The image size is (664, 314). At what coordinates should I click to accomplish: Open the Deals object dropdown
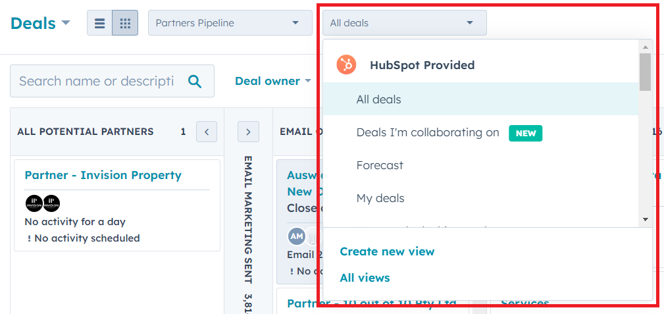(40, 23)
